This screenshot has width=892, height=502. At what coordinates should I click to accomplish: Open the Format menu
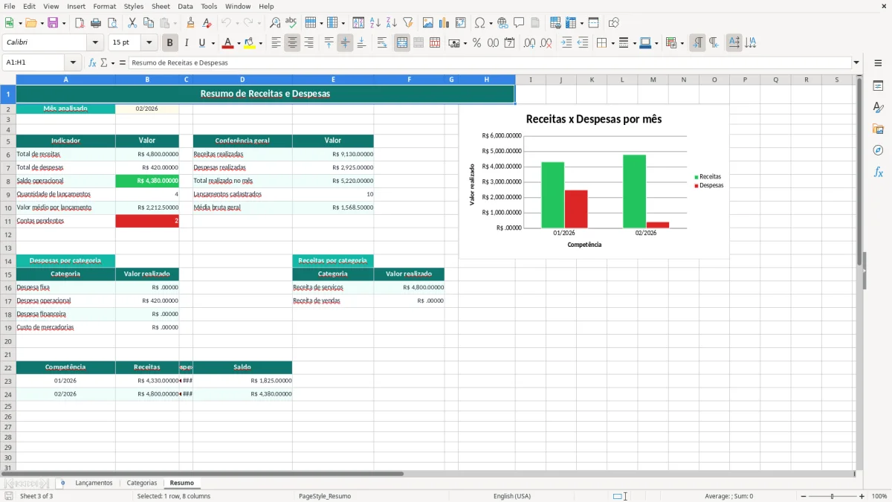pyautogui.click(x=104, y=6)
